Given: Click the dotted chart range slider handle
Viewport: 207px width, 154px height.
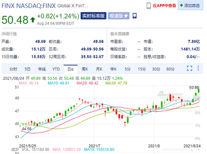Looking at the screenshot, I should point(175,150).
